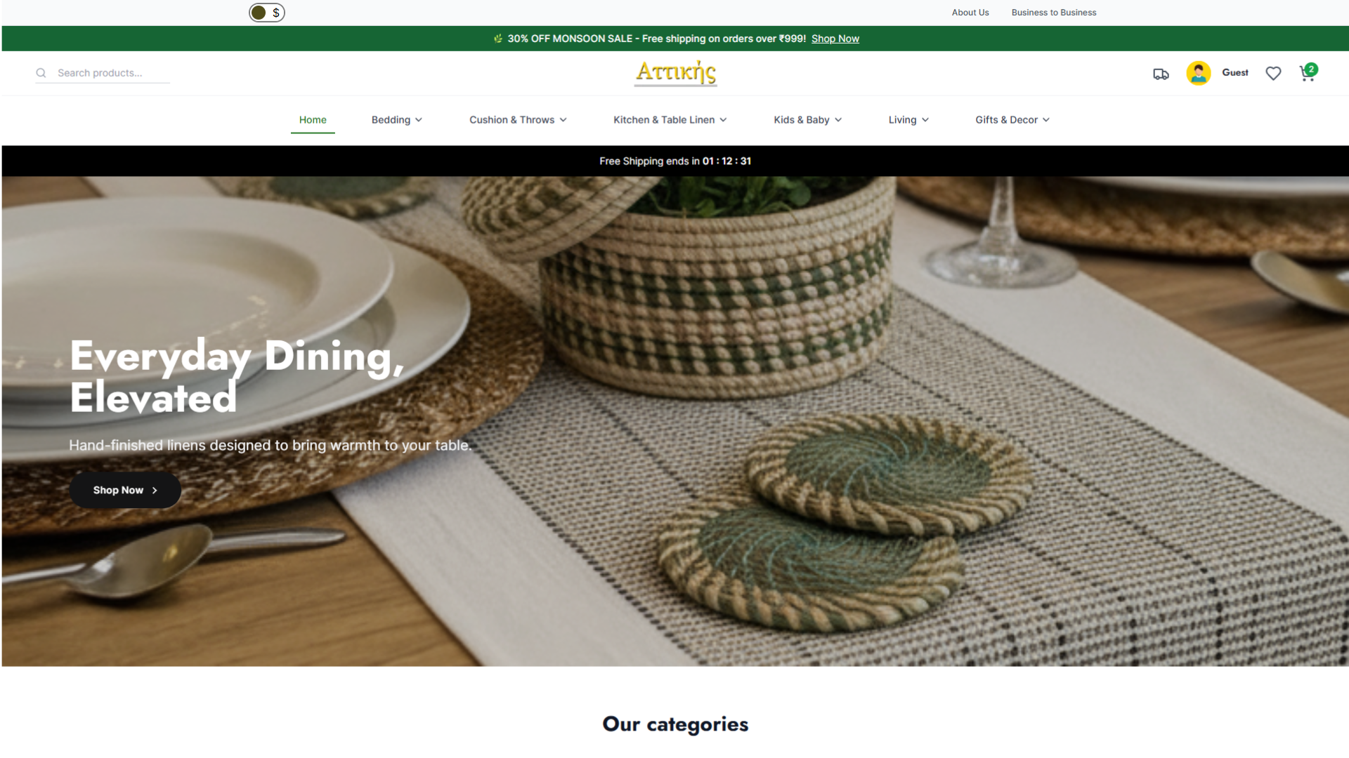Select the Home navigation tab
Screen dimensions: 1349x758
pos(313,120)
